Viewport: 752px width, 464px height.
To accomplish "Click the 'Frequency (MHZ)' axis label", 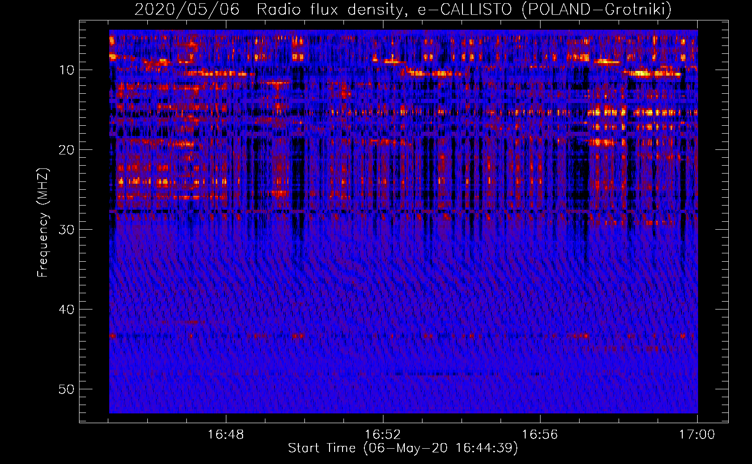I will pyautogui.click(x=43, y=223).
